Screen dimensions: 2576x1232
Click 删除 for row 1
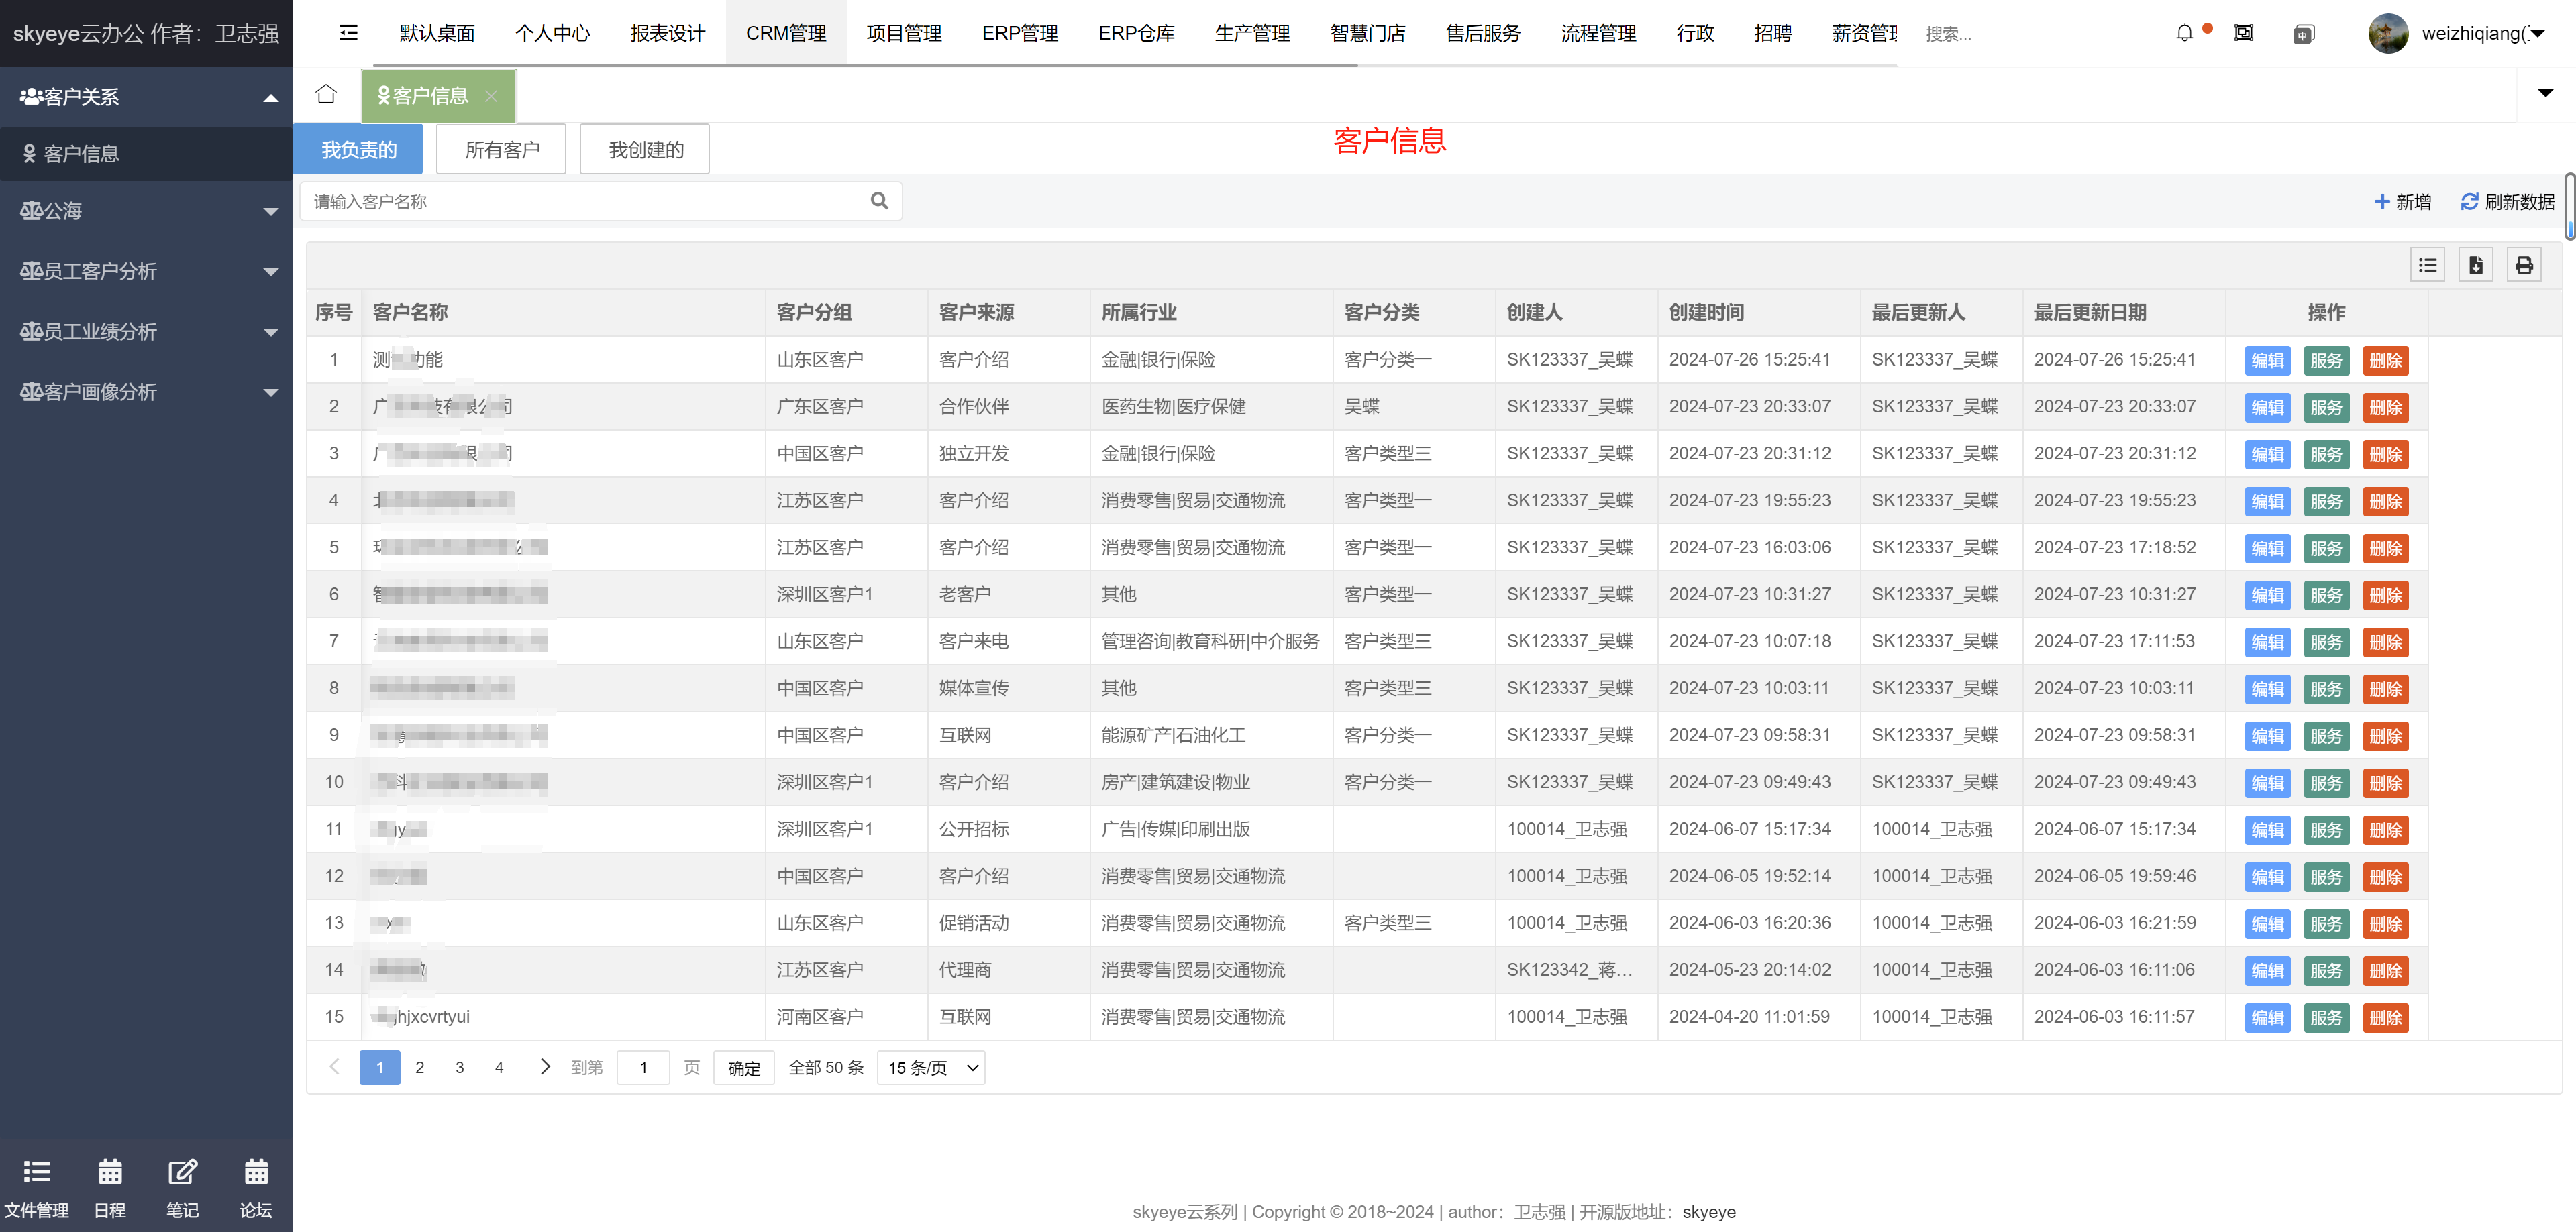tap(2385, 361)
